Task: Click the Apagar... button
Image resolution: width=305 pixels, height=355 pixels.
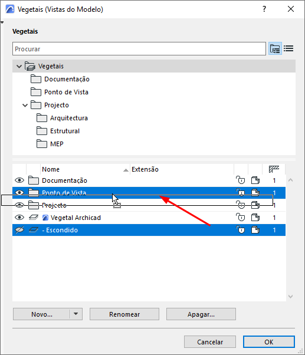Action: pyautogui.click(x=201, y=314)
